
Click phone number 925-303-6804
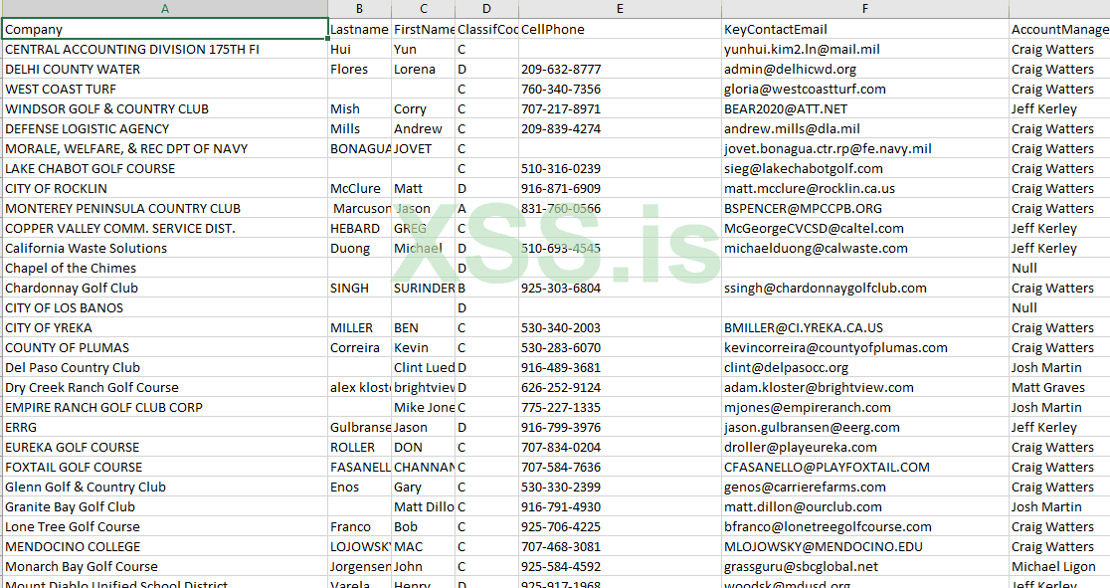click(561, 288)
